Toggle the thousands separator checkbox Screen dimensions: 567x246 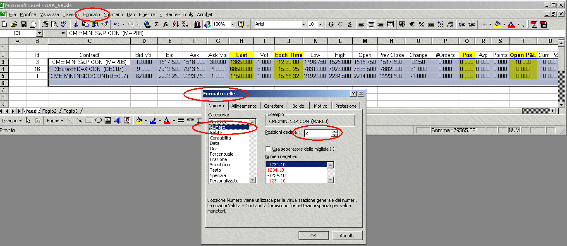tap(268, 149)
